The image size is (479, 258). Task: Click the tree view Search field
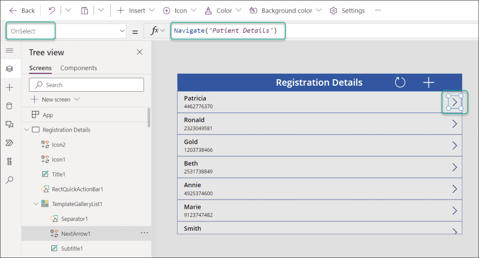(x=87, y=85)
